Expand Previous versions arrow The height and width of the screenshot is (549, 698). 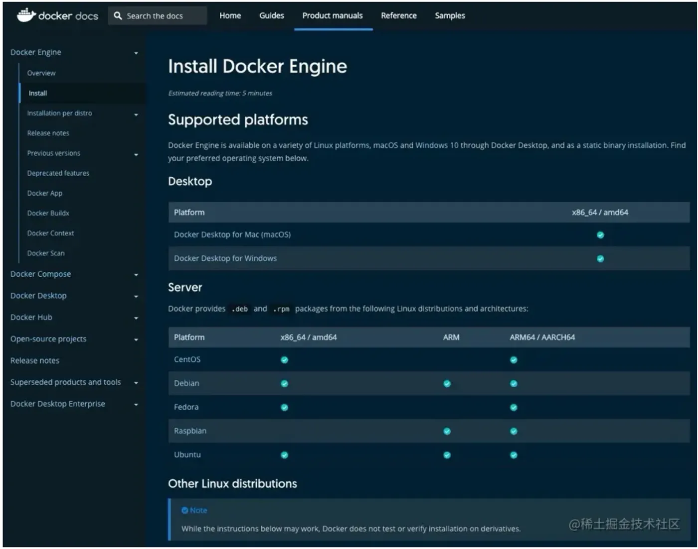[136, 155]
